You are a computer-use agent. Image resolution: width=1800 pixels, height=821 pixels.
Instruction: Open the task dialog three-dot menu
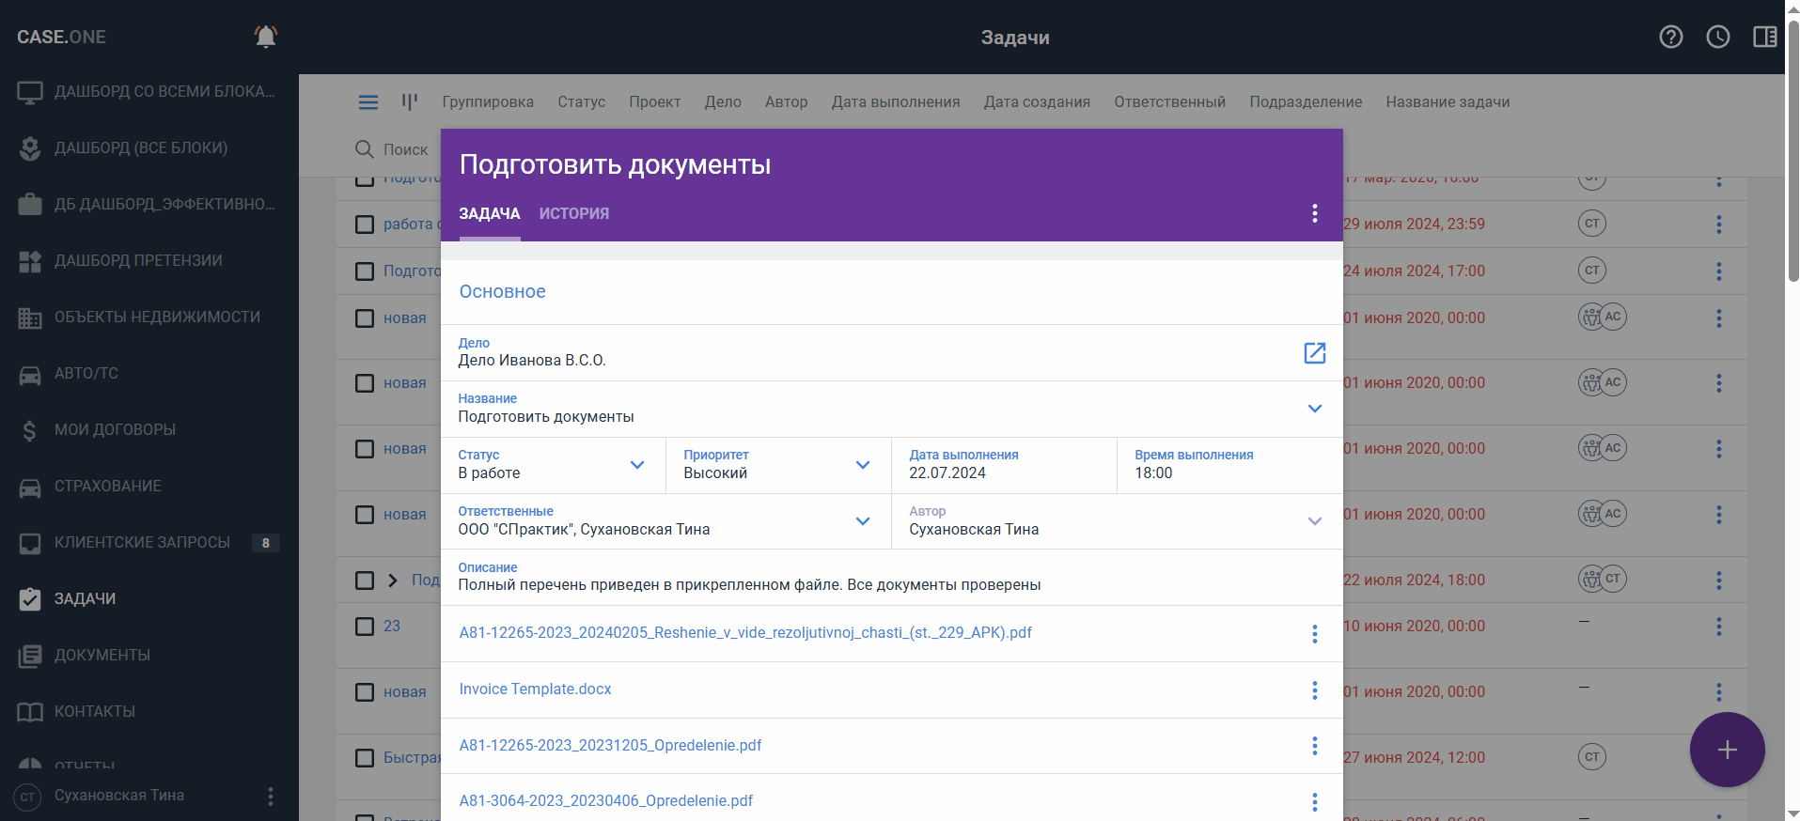1314,213
